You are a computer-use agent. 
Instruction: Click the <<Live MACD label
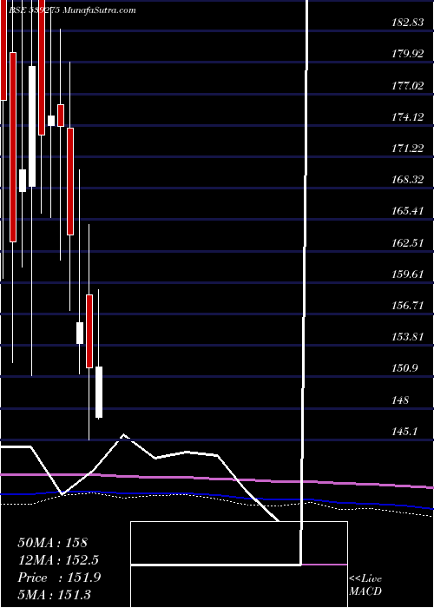365,585
